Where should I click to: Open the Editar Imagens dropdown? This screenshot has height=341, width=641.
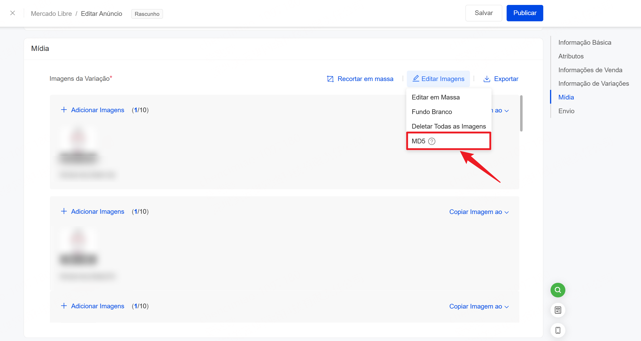(x=438, y=79)
